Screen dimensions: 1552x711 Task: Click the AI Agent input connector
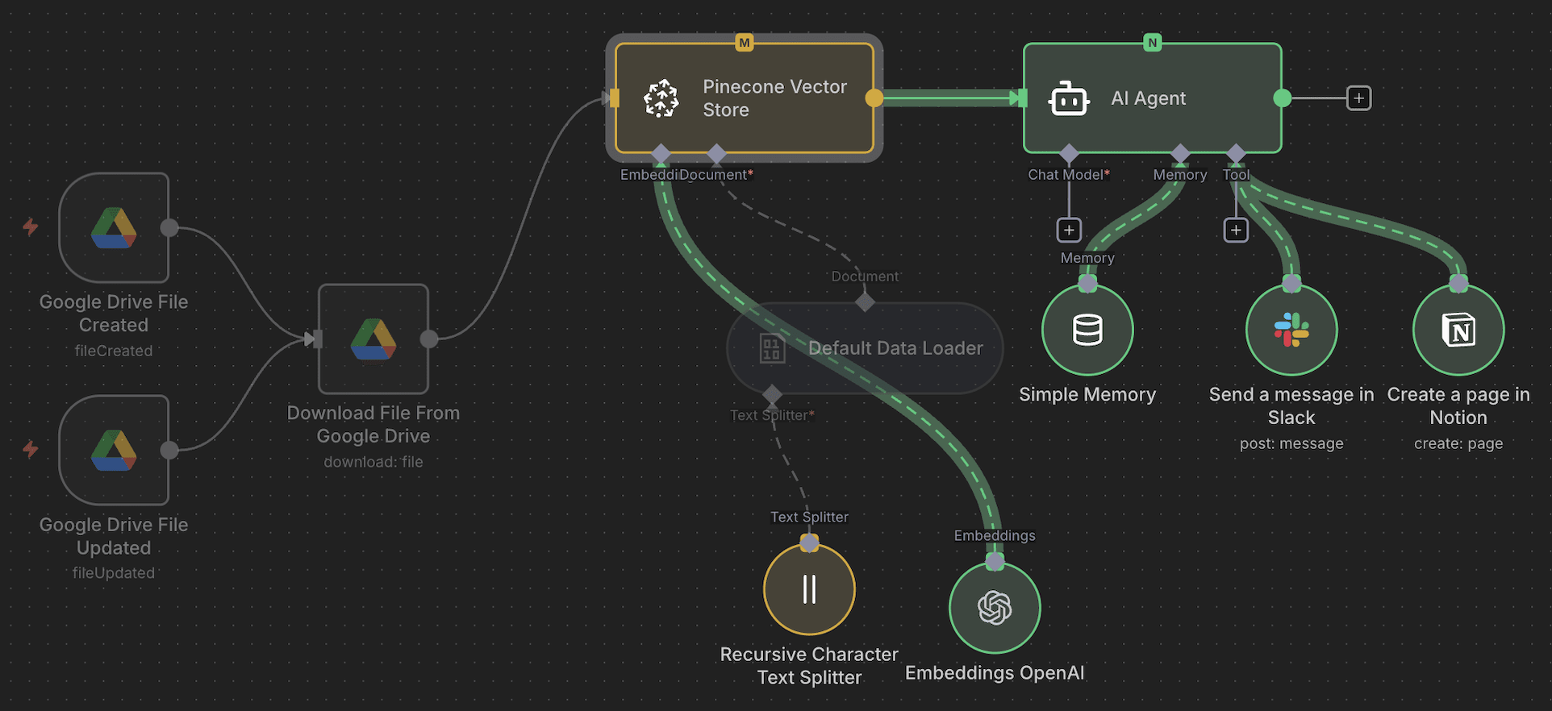click(1023, 98)
